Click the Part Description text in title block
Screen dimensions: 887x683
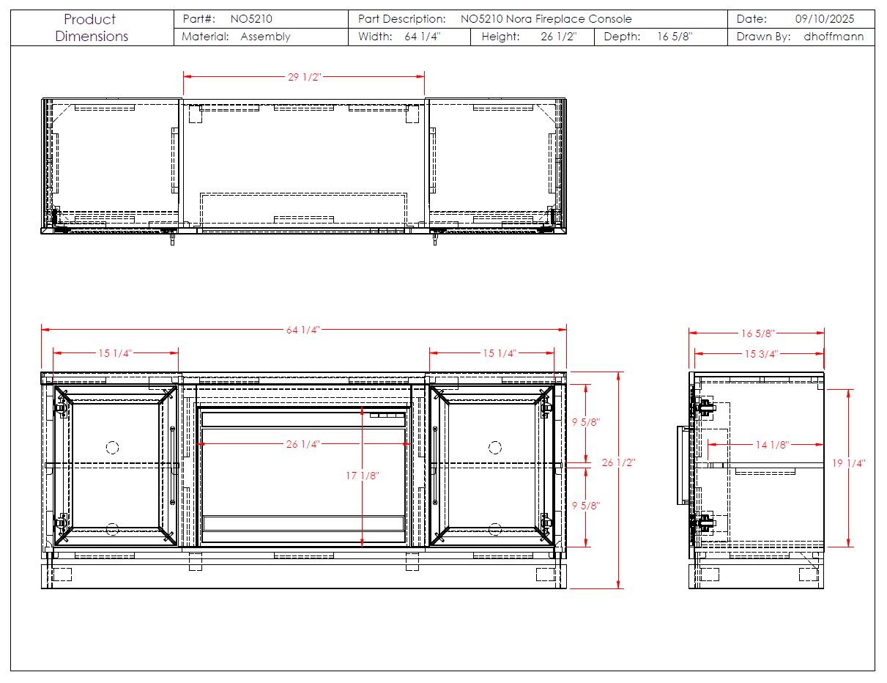546,19
